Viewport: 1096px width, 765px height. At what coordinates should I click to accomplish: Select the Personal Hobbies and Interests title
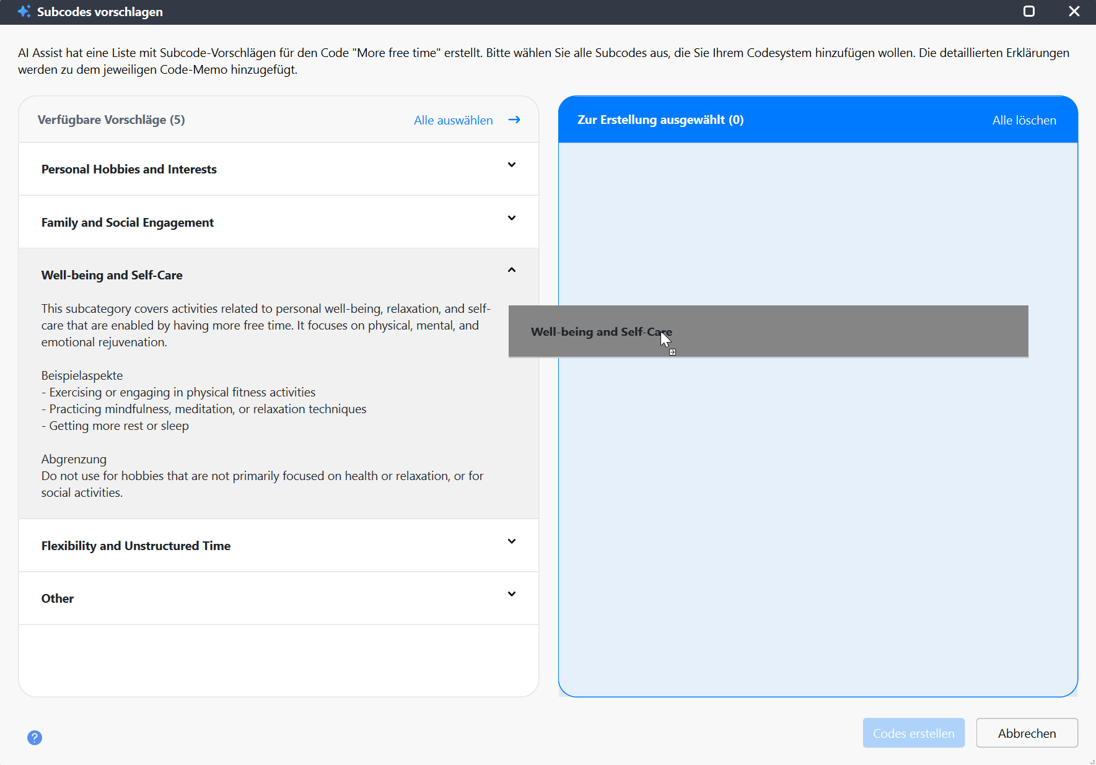coord(129,170)
